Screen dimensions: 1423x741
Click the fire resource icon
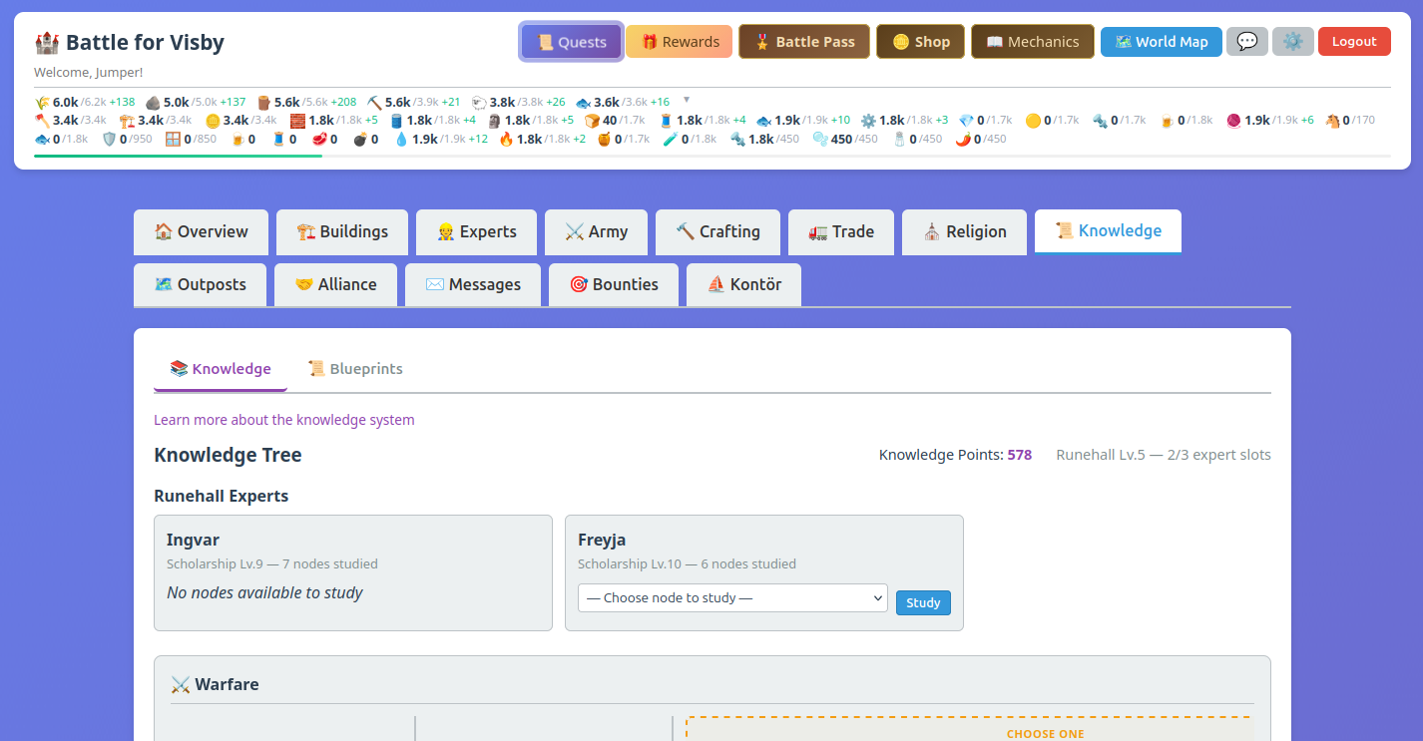[x=506, y=140]
